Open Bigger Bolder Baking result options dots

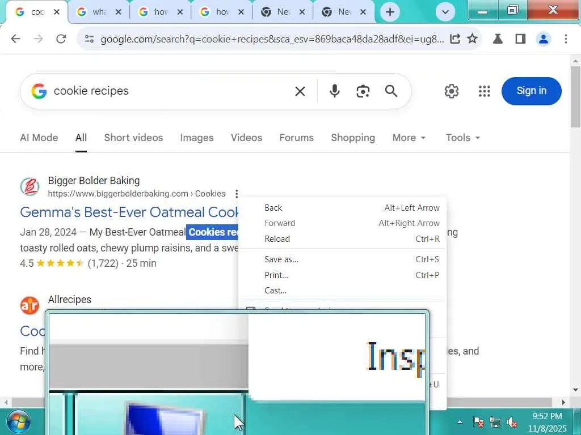pyautogui.click(x=237, y=194)
